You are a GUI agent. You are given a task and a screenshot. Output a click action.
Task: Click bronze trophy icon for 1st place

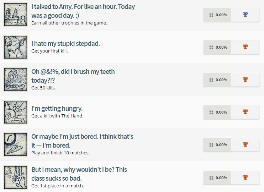pos(245,177)
